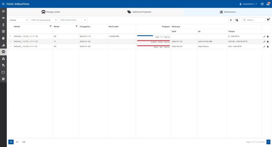Image resolution: width=272 pixels, height=147 pixels.
Task: Toggle the Wheel column filter icon
Action: pos(76,26)
